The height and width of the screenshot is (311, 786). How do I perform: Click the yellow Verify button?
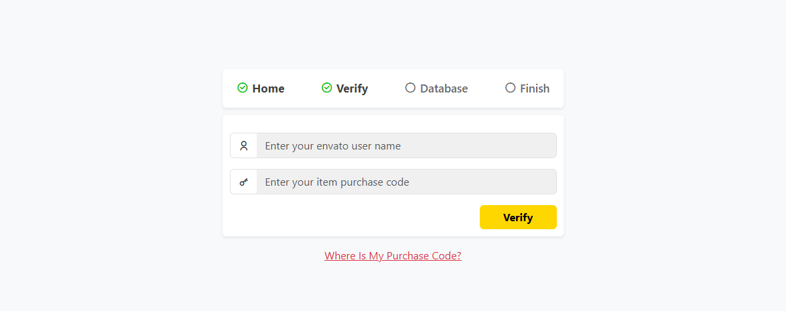coord(518,217)
